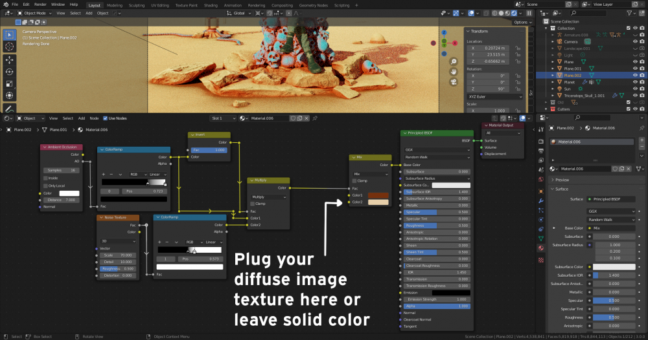This screenshot has height=340, width=648.
Task: Pause viewport render with pause icon
Action: pos(529,13)
